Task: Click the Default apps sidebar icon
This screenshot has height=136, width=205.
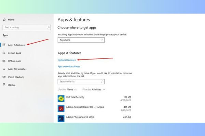Action: pyautogui.click(x=4, y=53)
